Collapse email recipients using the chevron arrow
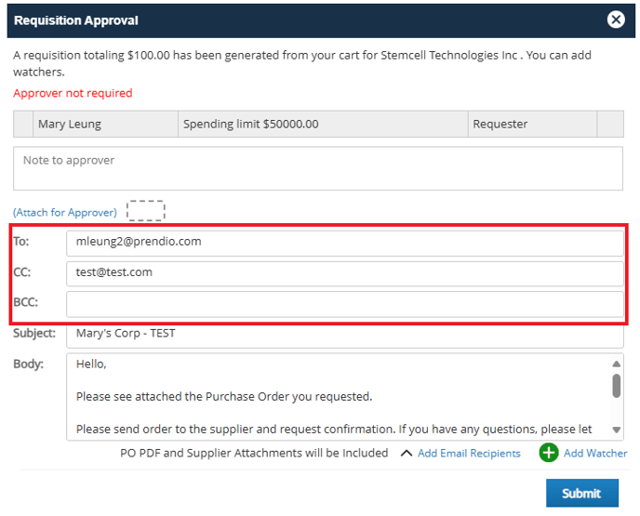This screenshot has width=640, height=516. (x=407, y=453)
